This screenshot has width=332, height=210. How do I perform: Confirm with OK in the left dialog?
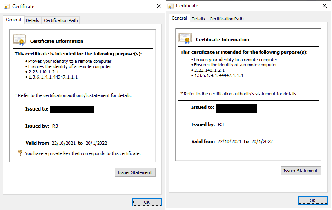(x=147, y=202)
